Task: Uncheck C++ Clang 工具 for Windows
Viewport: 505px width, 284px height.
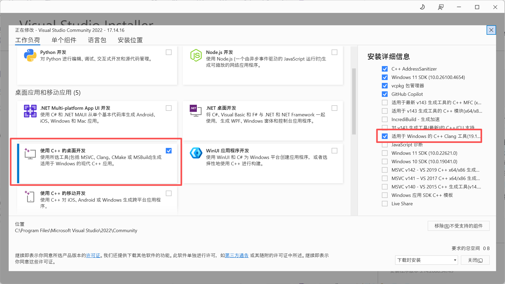Action: (x=385, y=136)
